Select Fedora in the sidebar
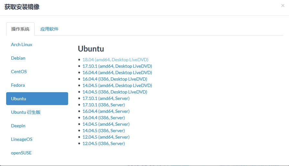The width and height of the screenshot is (289, 166). (18, 85)
